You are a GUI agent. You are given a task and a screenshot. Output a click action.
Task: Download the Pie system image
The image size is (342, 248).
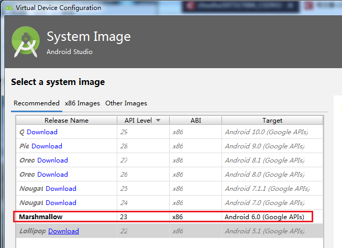pyautogui.click(x=47, y=146)
